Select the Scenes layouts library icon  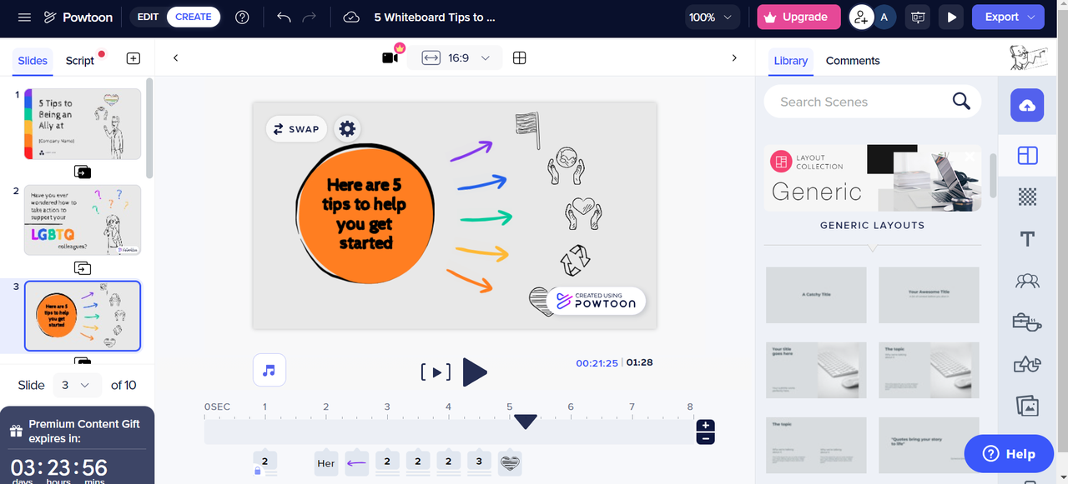(x=1027, y=156)
